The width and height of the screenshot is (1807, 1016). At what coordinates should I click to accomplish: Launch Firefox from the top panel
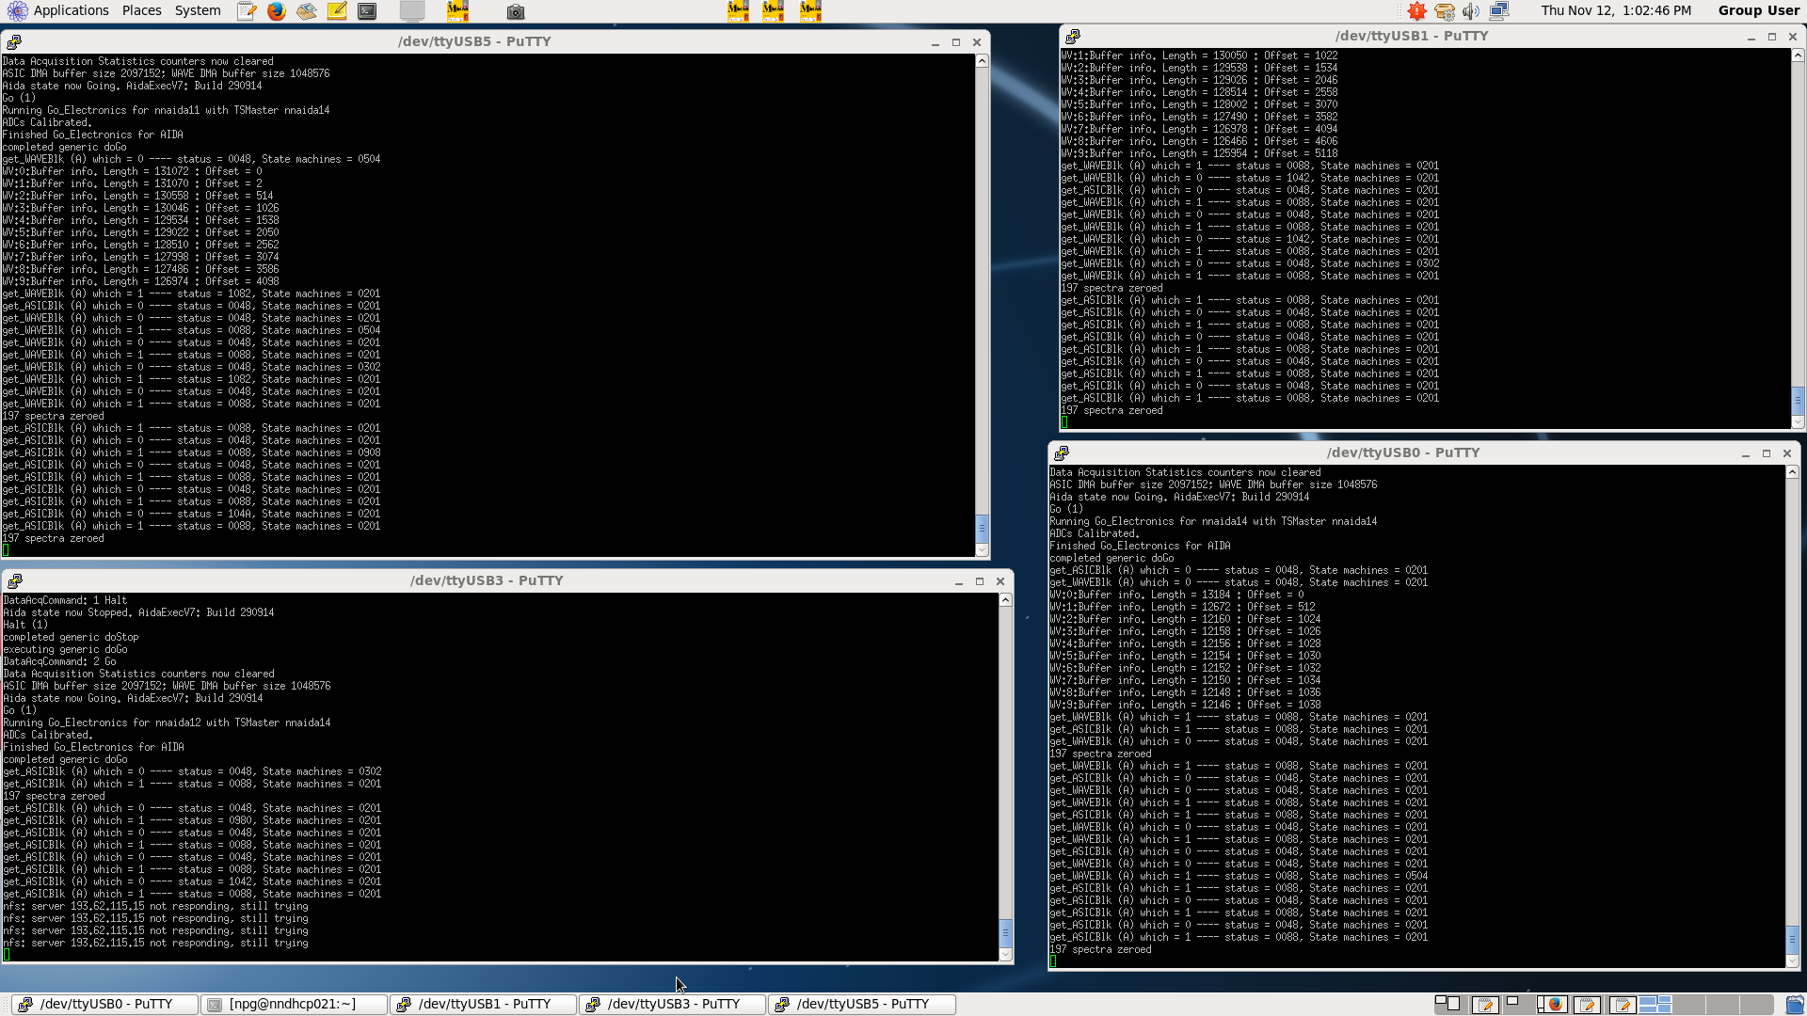pos(276,11)
